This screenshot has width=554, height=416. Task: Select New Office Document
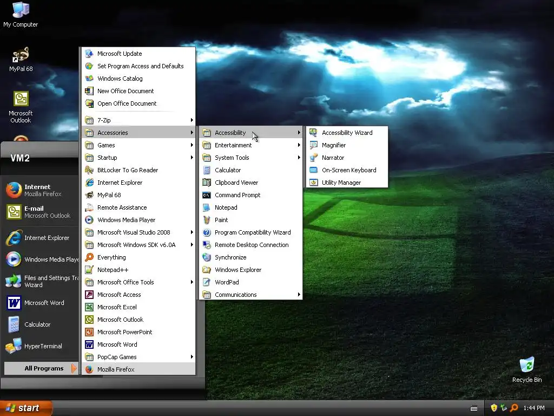(x=138, y=91)
